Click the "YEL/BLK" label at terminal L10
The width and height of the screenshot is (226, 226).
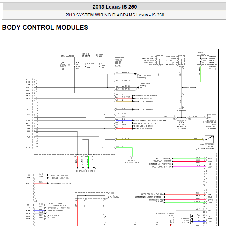(x=125, y=138)
